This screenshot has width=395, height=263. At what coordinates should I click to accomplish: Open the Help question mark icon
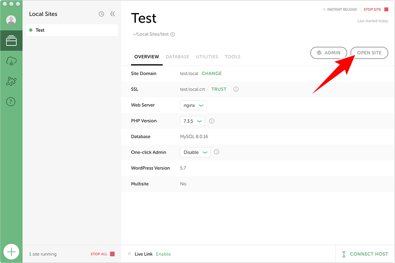coord(10,102)
